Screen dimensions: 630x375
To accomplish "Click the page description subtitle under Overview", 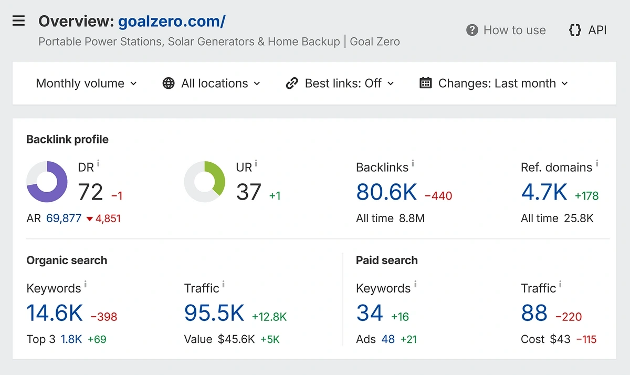I will point(219,41).
